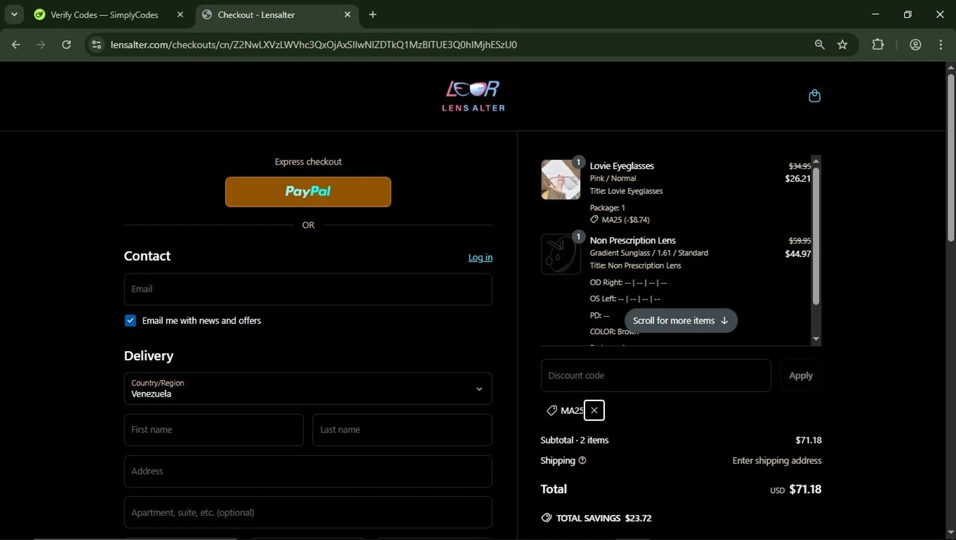Image resolution: width=956 pixels, height=540 pixels.
Task: Close the Checkout Lensalter tab
Action: [347, 15]
